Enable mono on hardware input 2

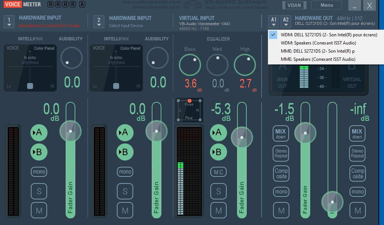point(125,172)
